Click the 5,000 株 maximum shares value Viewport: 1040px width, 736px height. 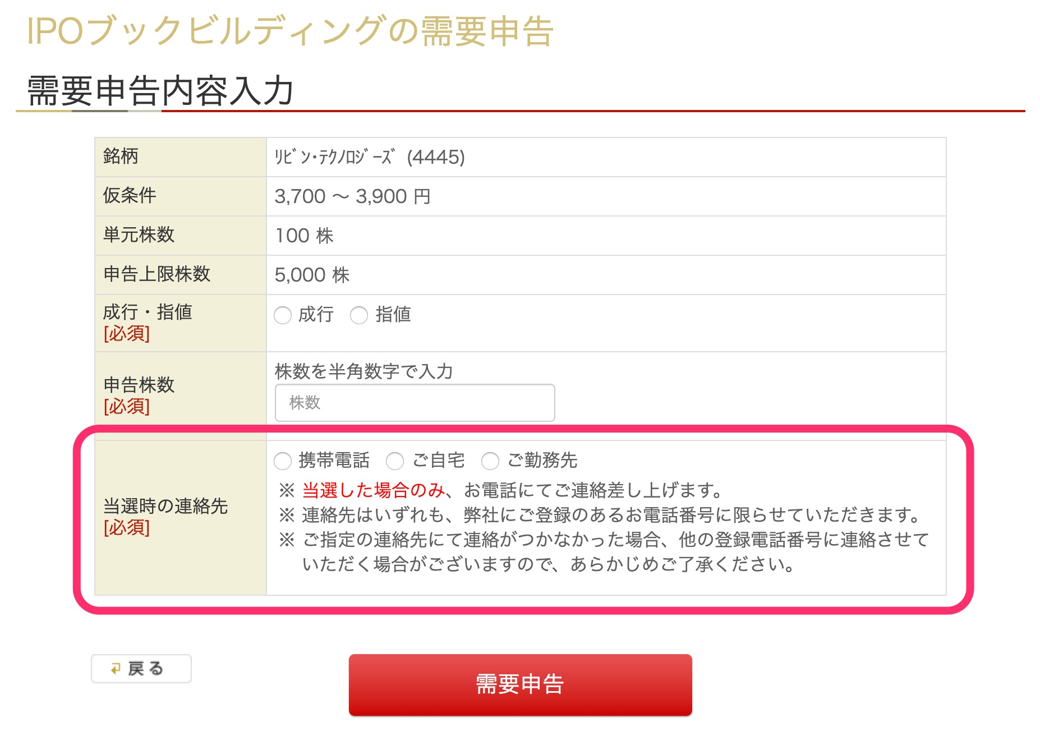(x=312, y=275)
